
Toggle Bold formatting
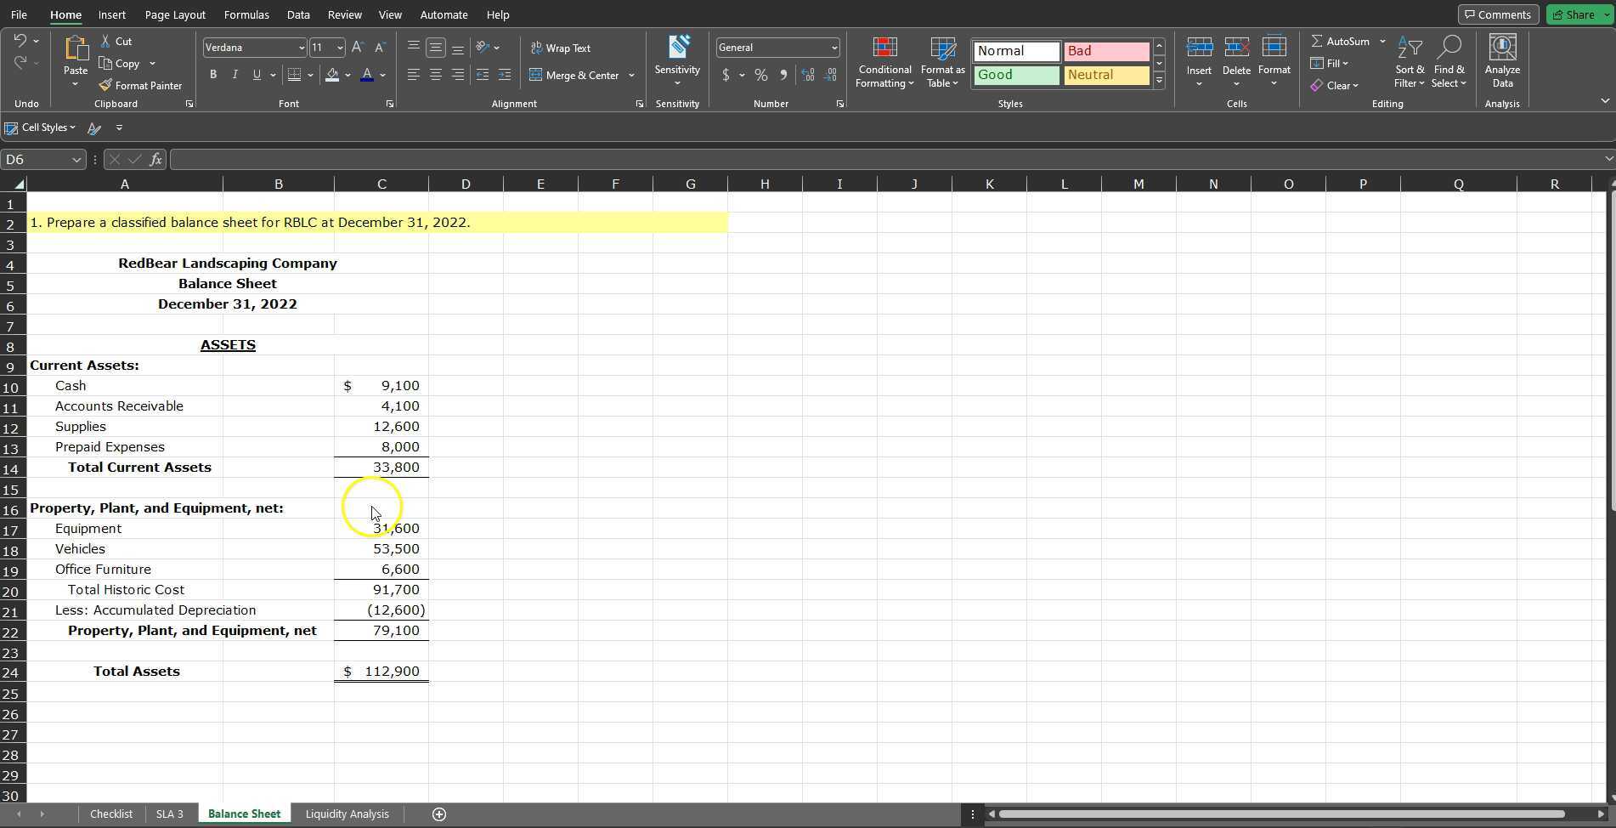[x=213, y=75]
